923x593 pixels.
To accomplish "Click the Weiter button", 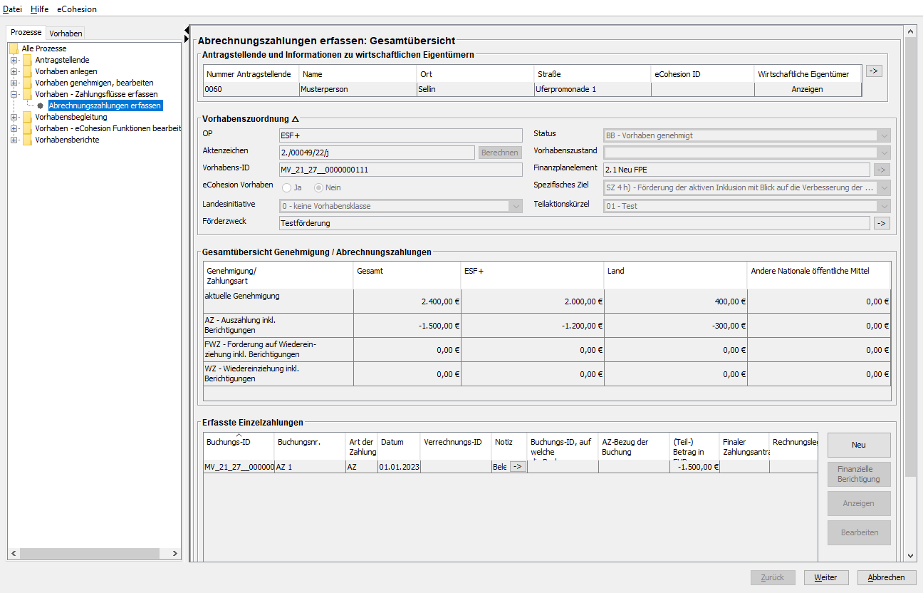I will click(826, 577).
